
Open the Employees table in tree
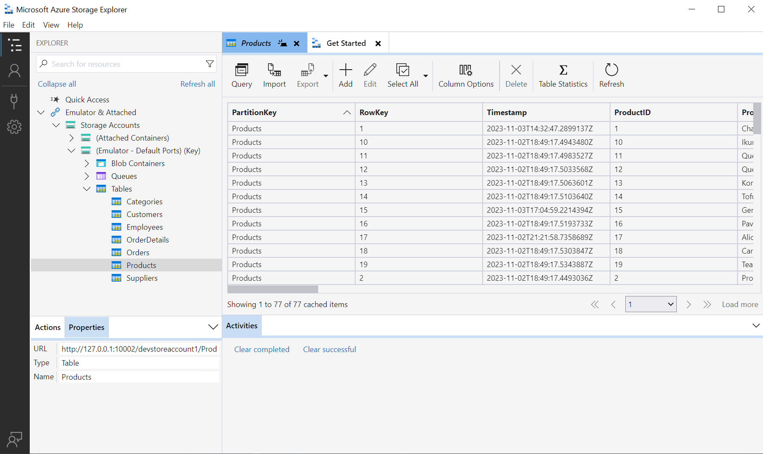click(x=144, y=227)
